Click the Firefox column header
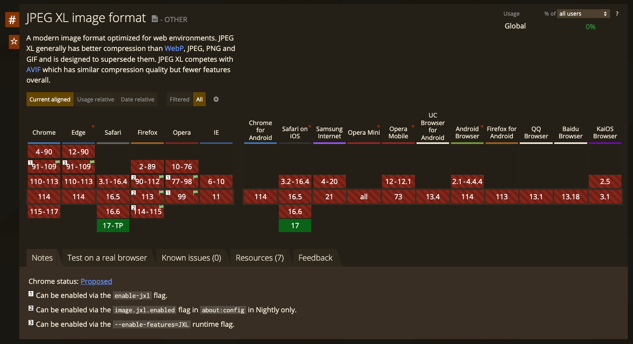The image size is (633, 344). (x=147, y=133)
